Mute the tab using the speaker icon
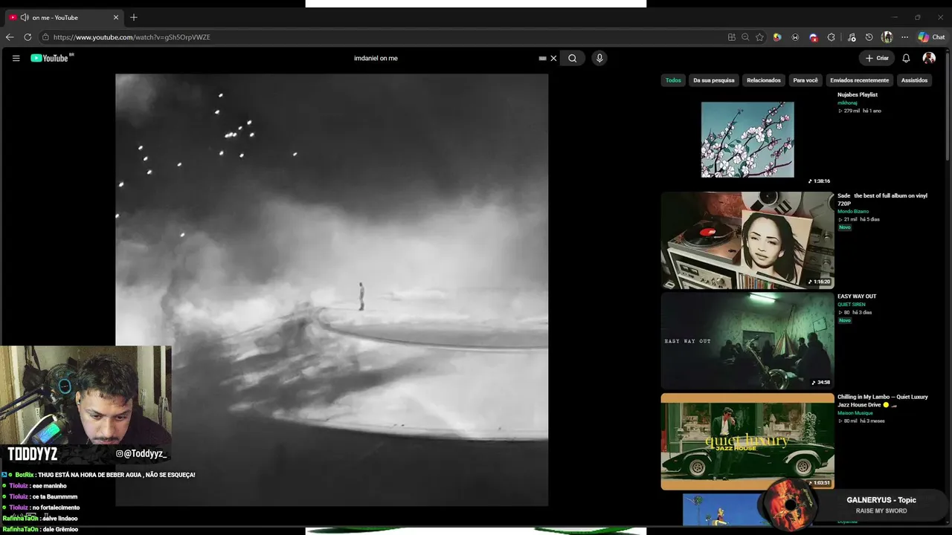The width and height of the screenshot is (952, 535). (24, 17)
